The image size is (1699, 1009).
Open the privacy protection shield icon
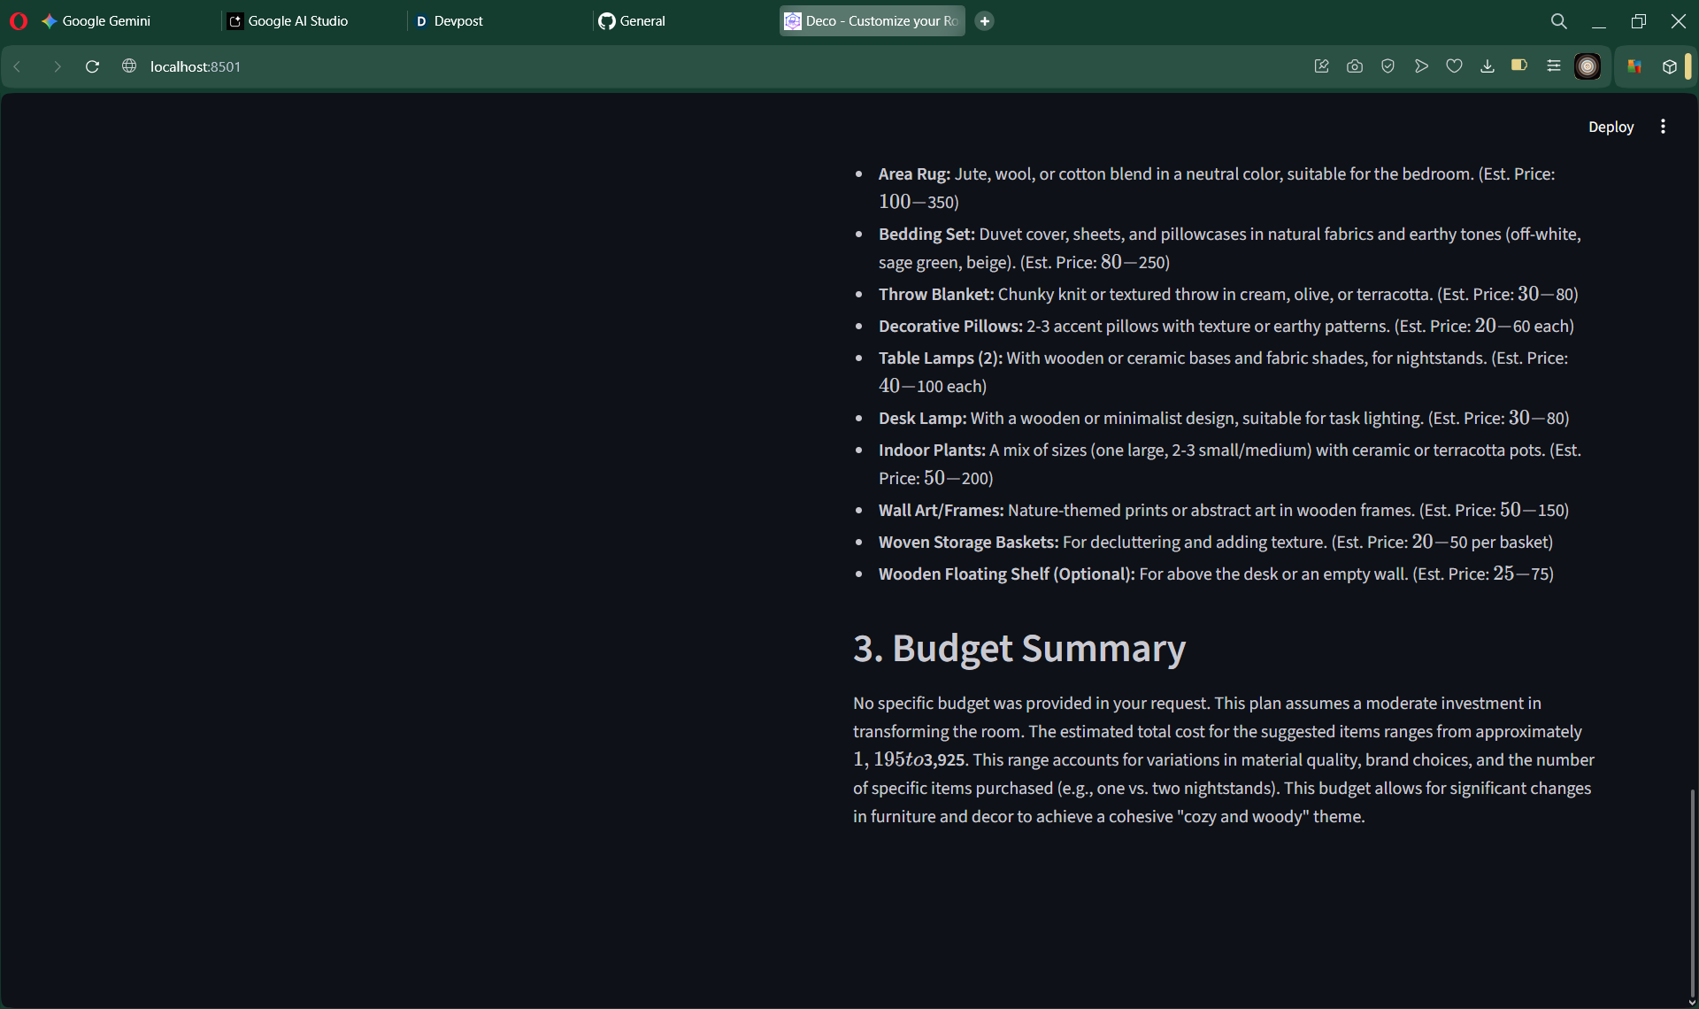(1388, 66)
